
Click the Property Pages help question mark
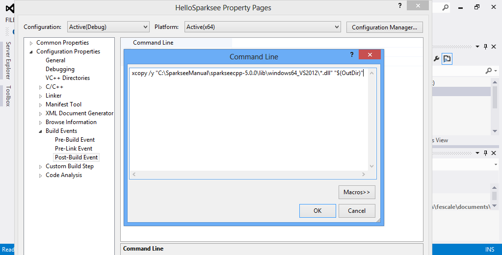(400, 5)
